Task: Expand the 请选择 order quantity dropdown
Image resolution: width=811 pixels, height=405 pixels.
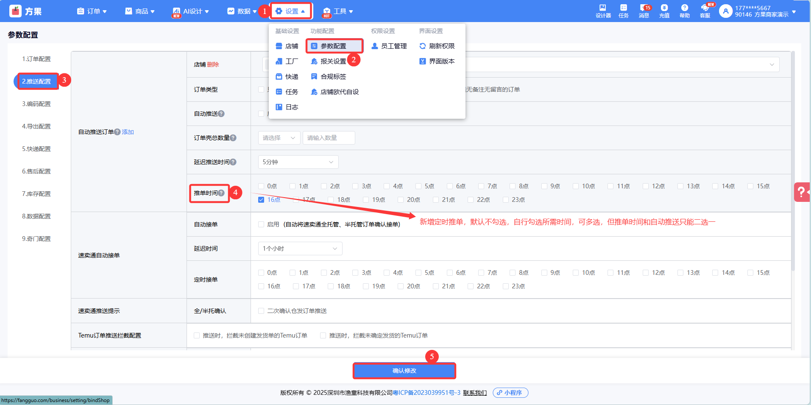Action: tap(279, 138)
